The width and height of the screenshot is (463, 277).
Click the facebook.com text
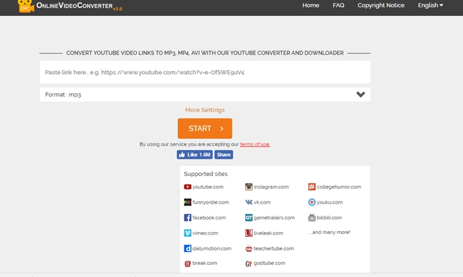click(x=209, y=218)
